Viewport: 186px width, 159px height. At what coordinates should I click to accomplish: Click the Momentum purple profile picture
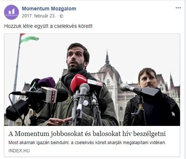11,12
